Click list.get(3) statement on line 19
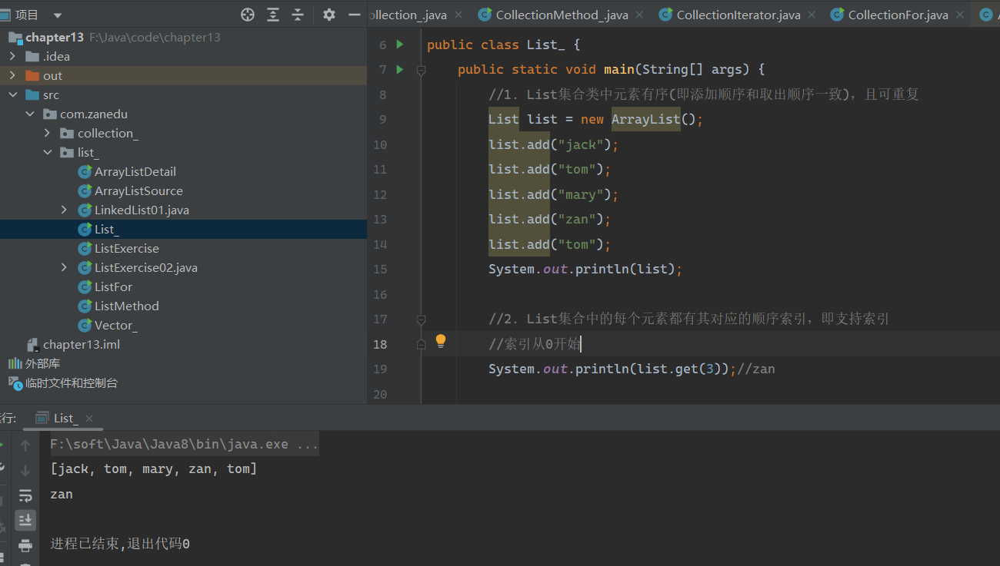Screen dimensions: 1000x566 pos(612,369)
